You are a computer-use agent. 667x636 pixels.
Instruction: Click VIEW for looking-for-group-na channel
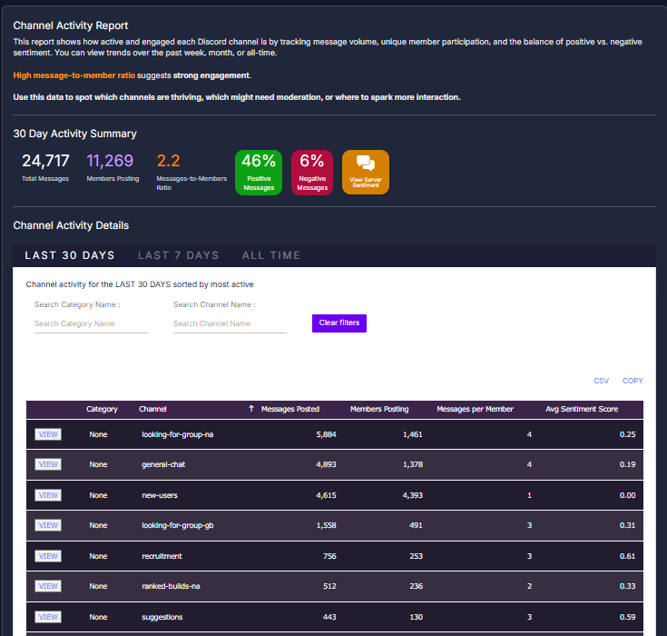(48, 434)
